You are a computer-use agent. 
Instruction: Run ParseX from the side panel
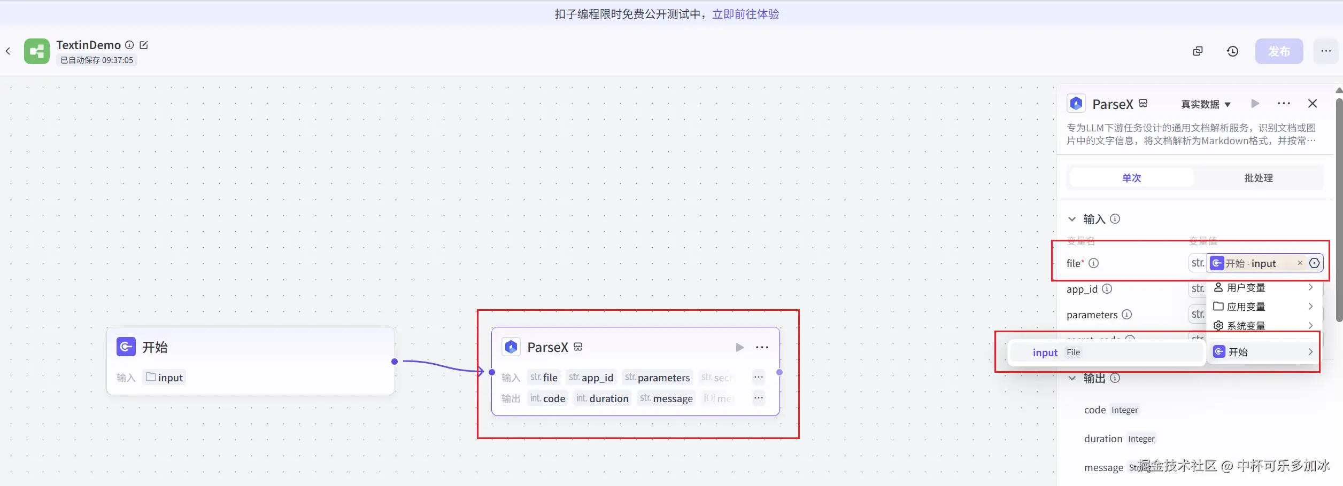tap(1255, 104)
